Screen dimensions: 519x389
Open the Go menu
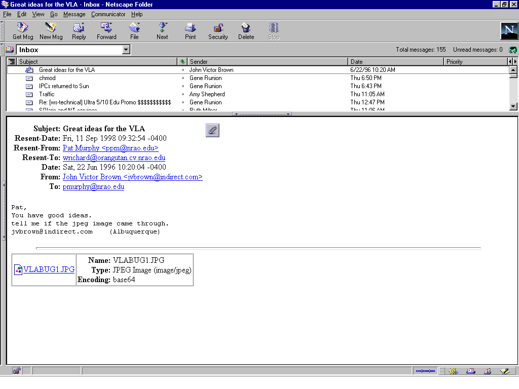coord(54,14)
